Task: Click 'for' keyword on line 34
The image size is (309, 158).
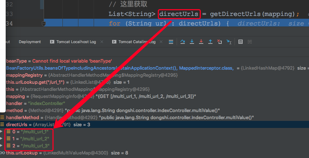Action: [x=115, y=24]
